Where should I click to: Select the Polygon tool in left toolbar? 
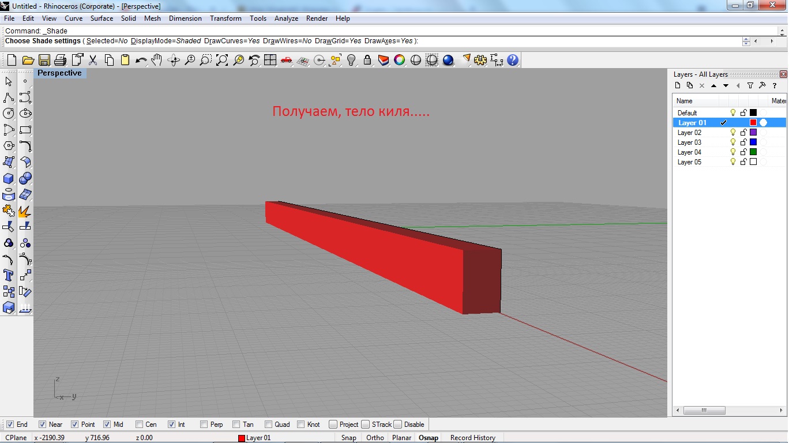pyautogui.click(x=9, y=146)
